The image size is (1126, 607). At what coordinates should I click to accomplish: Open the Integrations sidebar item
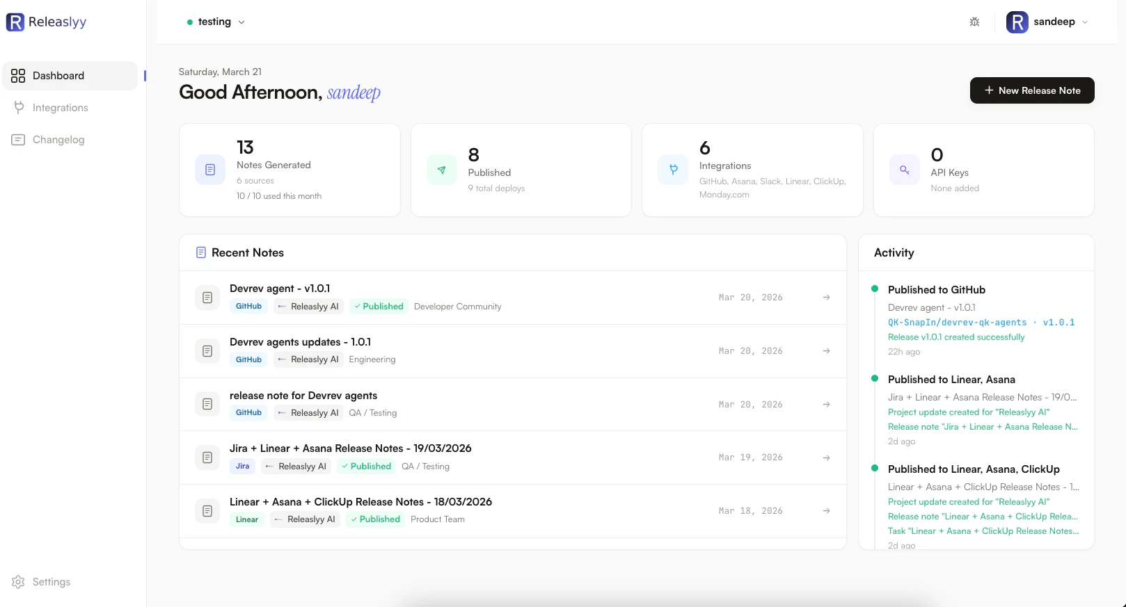pos(70,108)
